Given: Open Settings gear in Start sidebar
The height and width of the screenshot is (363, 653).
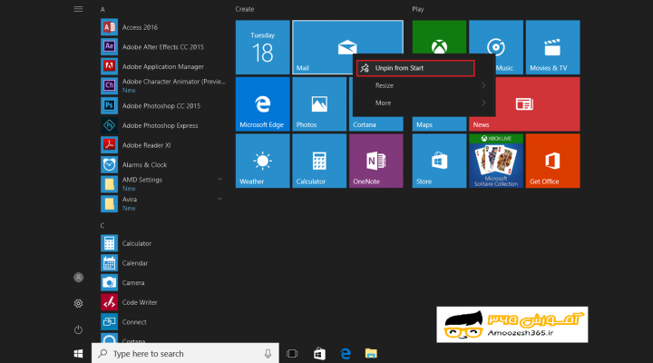Looking at the screenshot, I should pos(78,303).
